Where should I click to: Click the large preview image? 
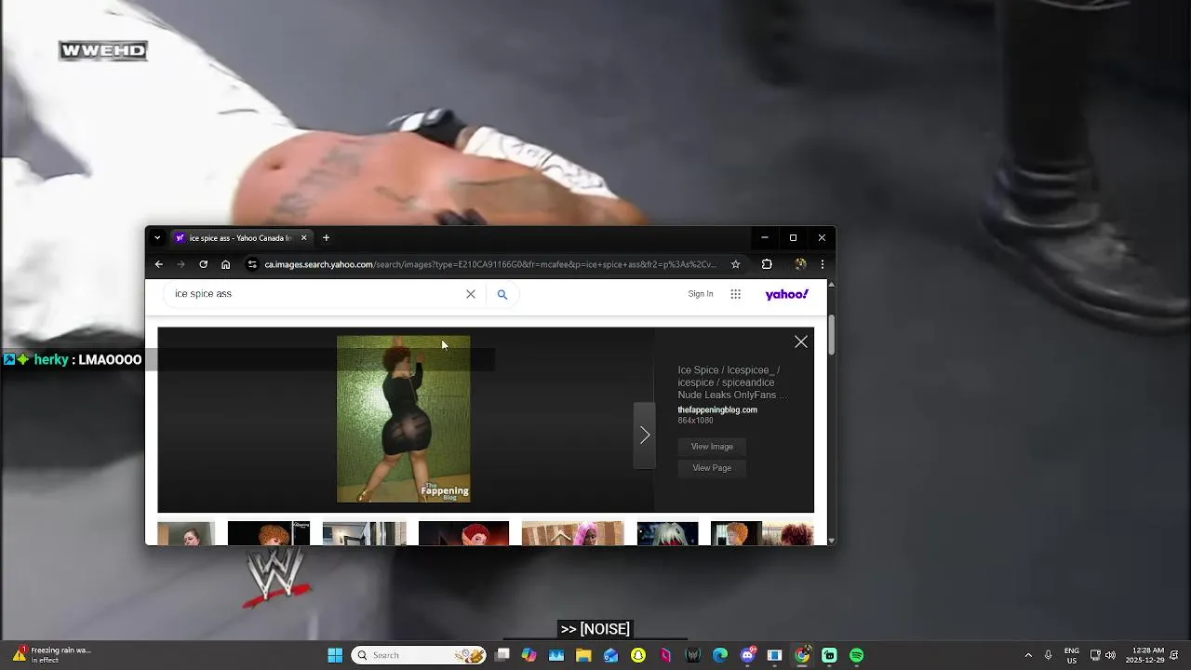(403, 419)
